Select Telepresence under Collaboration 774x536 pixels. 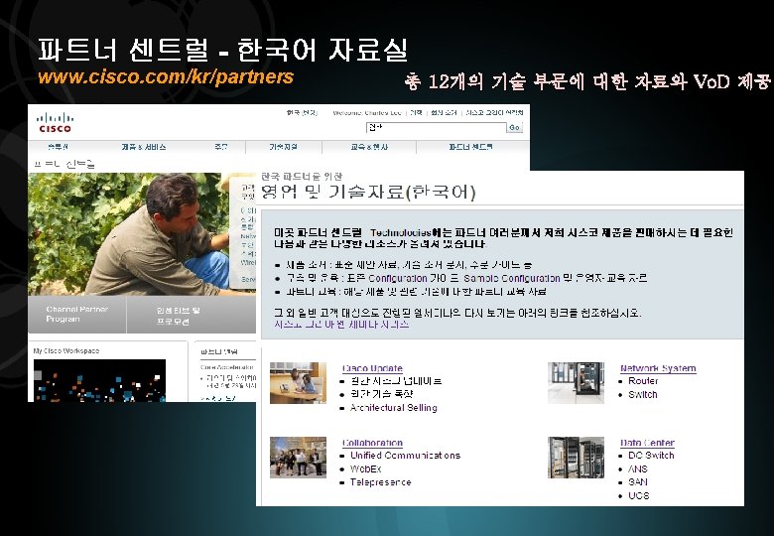point(380,482)
